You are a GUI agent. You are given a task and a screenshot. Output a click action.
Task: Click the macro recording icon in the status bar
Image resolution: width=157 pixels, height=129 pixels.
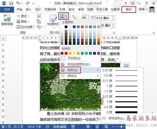(x=73, y=127)
